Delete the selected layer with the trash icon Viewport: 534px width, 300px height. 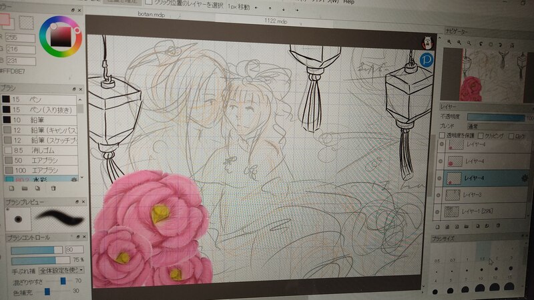(498, 225)
